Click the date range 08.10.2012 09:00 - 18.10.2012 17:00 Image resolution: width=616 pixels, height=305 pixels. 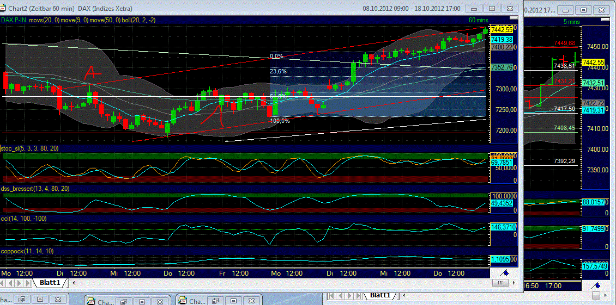coord(412,8)
